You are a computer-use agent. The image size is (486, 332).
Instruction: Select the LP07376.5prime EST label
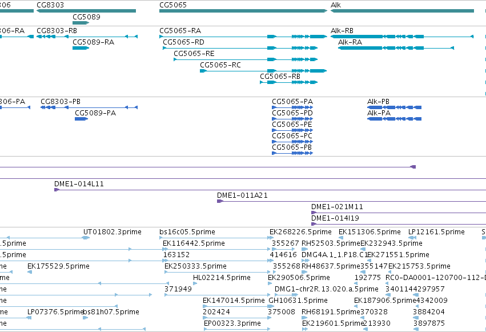coord(55,313)
